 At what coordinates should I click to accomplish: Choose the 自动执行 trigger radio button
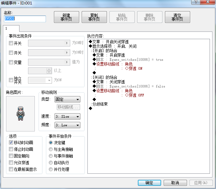point(51,163)
